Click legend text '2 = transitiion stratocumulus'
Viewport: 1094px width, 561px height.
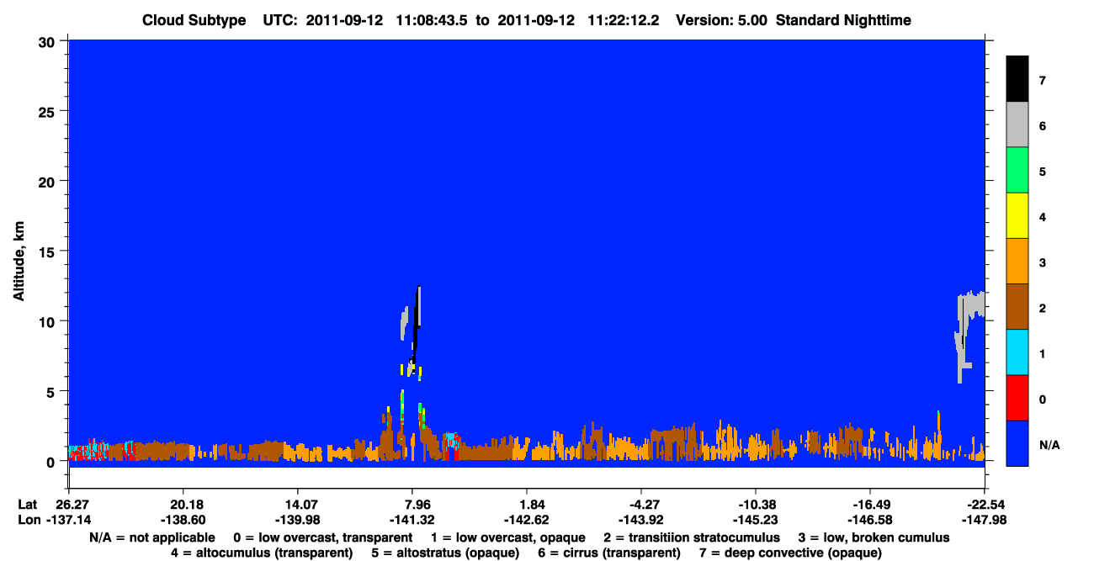[x=693, y=537]
